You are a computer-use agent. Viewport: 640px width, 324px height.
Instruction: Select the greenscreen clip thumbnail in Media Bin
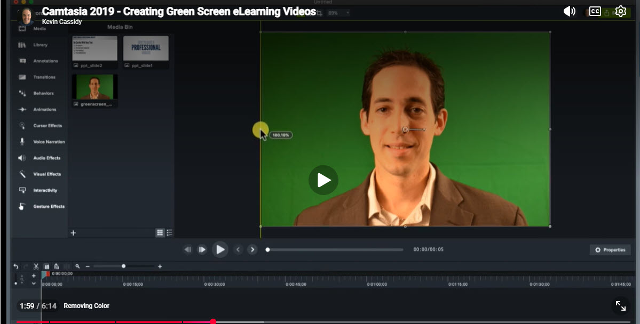95,87
